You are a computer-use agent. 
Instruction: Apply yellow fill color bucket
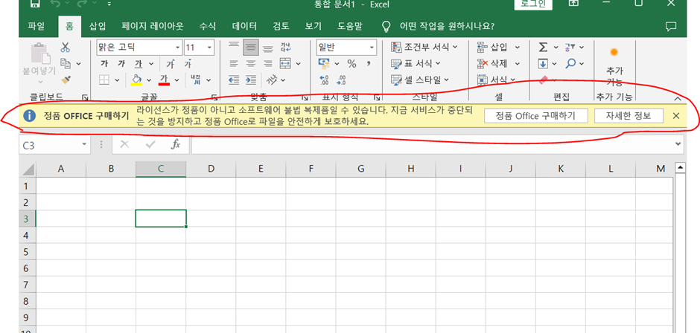[136, 80]
